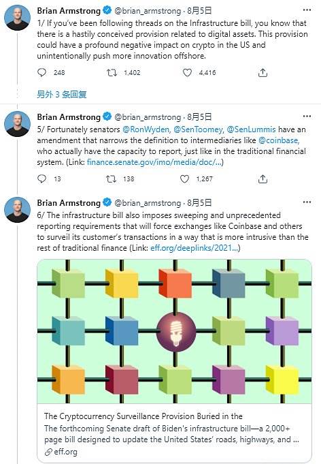This screenshot has width=321, height=464.
Task: Retweet the first tweet with 1,402 retweets
Action: (x=112, y=72)
